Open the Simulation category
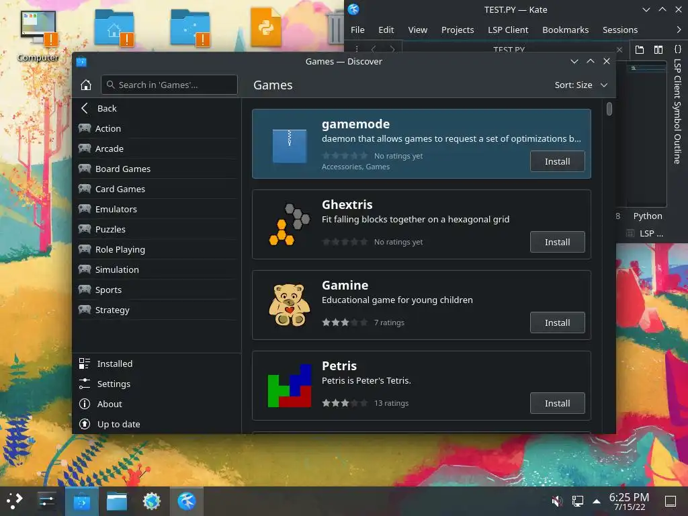Viewport: 688px width, 516px height. 157,269
